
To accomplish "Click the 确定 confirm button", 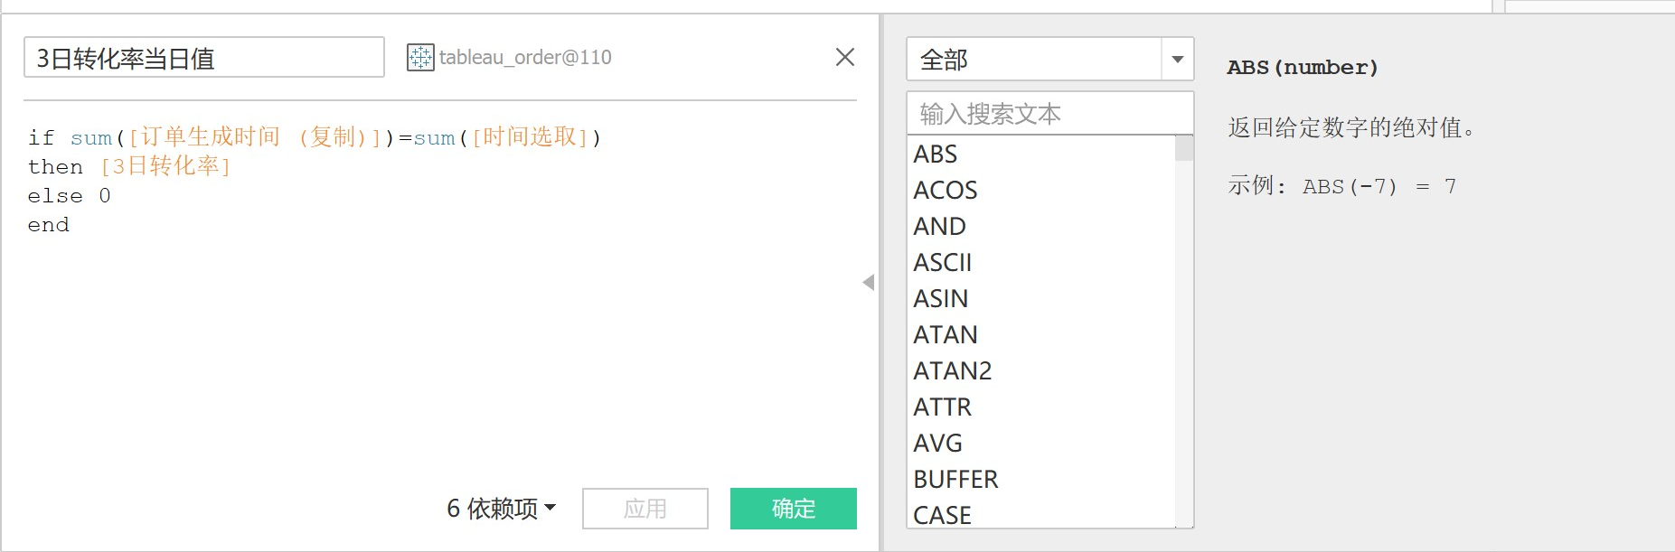I will (x=792, y=509).
